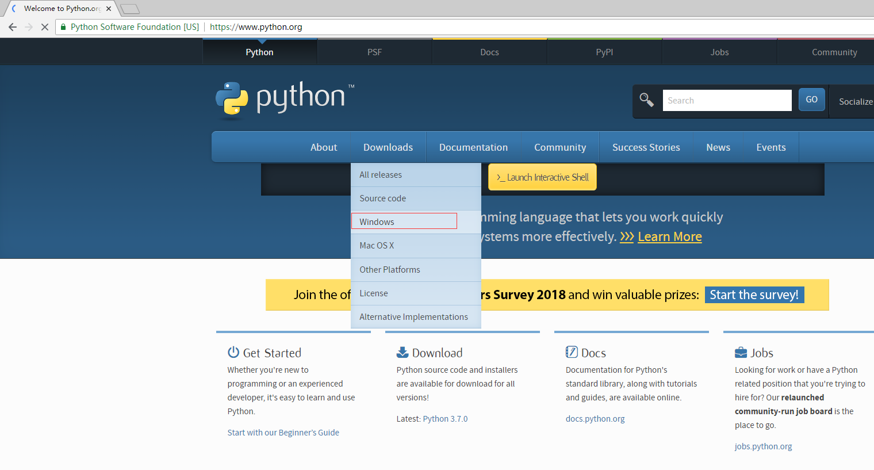Close the Welcome to Python.org tab
The width and height of the screenshot is (874, 470).
109,9
